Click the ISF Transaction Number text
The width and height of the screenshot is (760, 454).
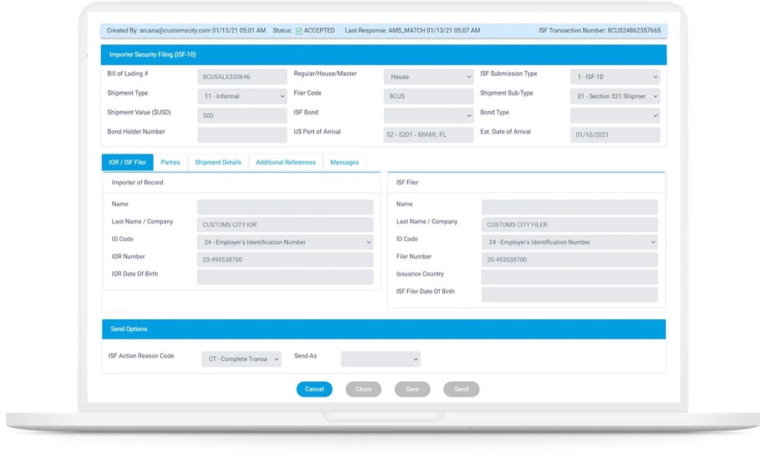(600, 30)
